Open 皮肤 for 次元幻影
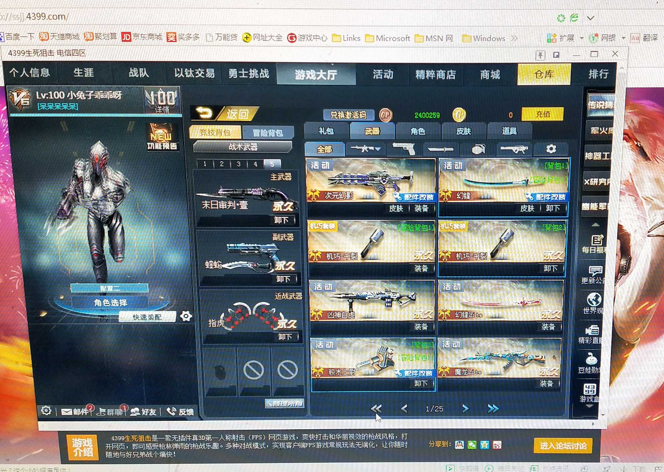664x472 pixels. pyautogui.click(x=396, y=209)
